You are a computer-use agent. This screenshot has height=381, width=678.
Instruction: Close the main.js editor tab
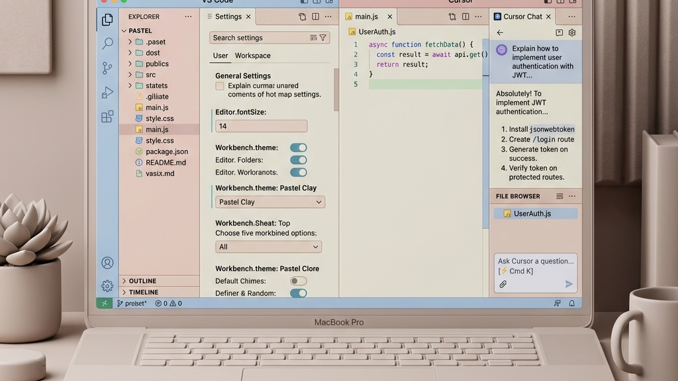pyautogui.click(x=389, y=17)
